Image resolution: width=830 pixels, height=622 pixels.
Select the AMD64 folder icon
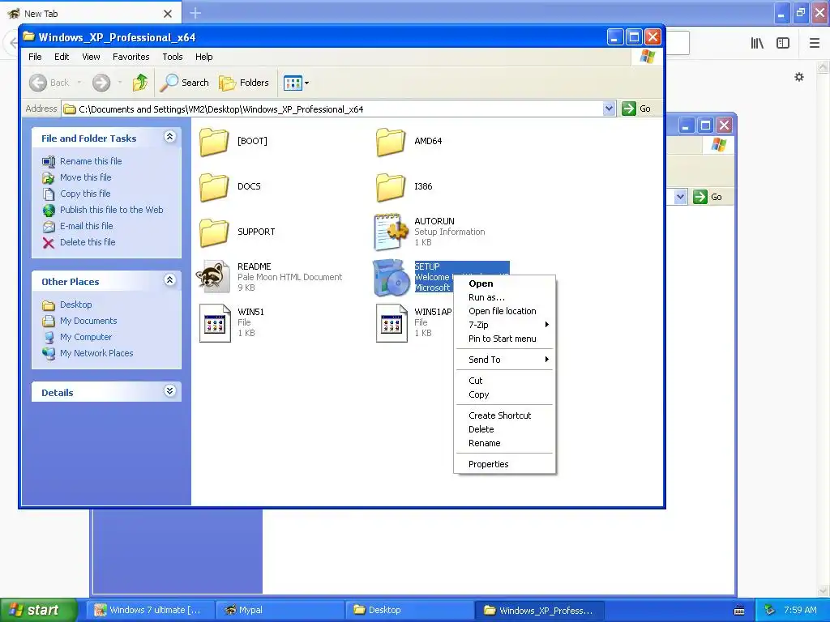391,142
